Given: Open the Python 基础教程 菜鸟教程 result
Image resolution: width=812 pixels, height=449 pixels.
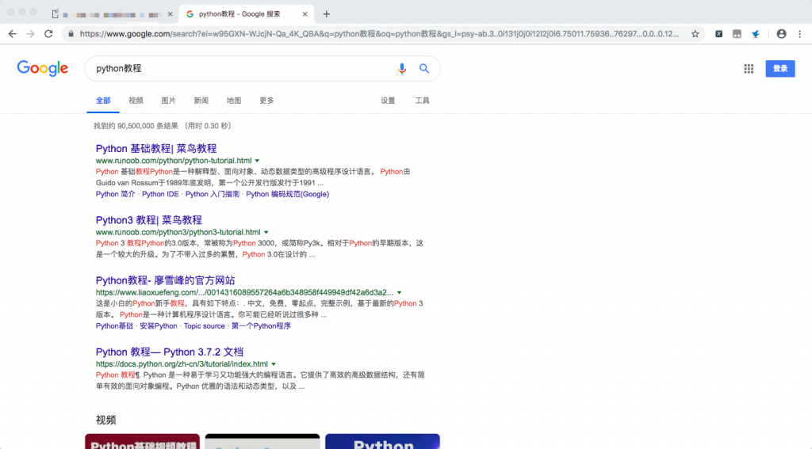Looking at the screenshot, I should click(x=156, y=148).
